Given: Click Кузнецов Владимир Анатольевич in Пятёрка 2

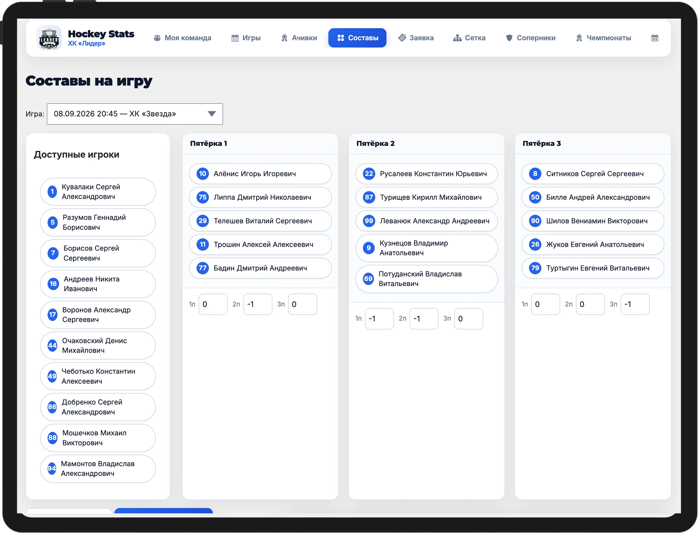Looking at the screenshot, I should coord(426,248).
